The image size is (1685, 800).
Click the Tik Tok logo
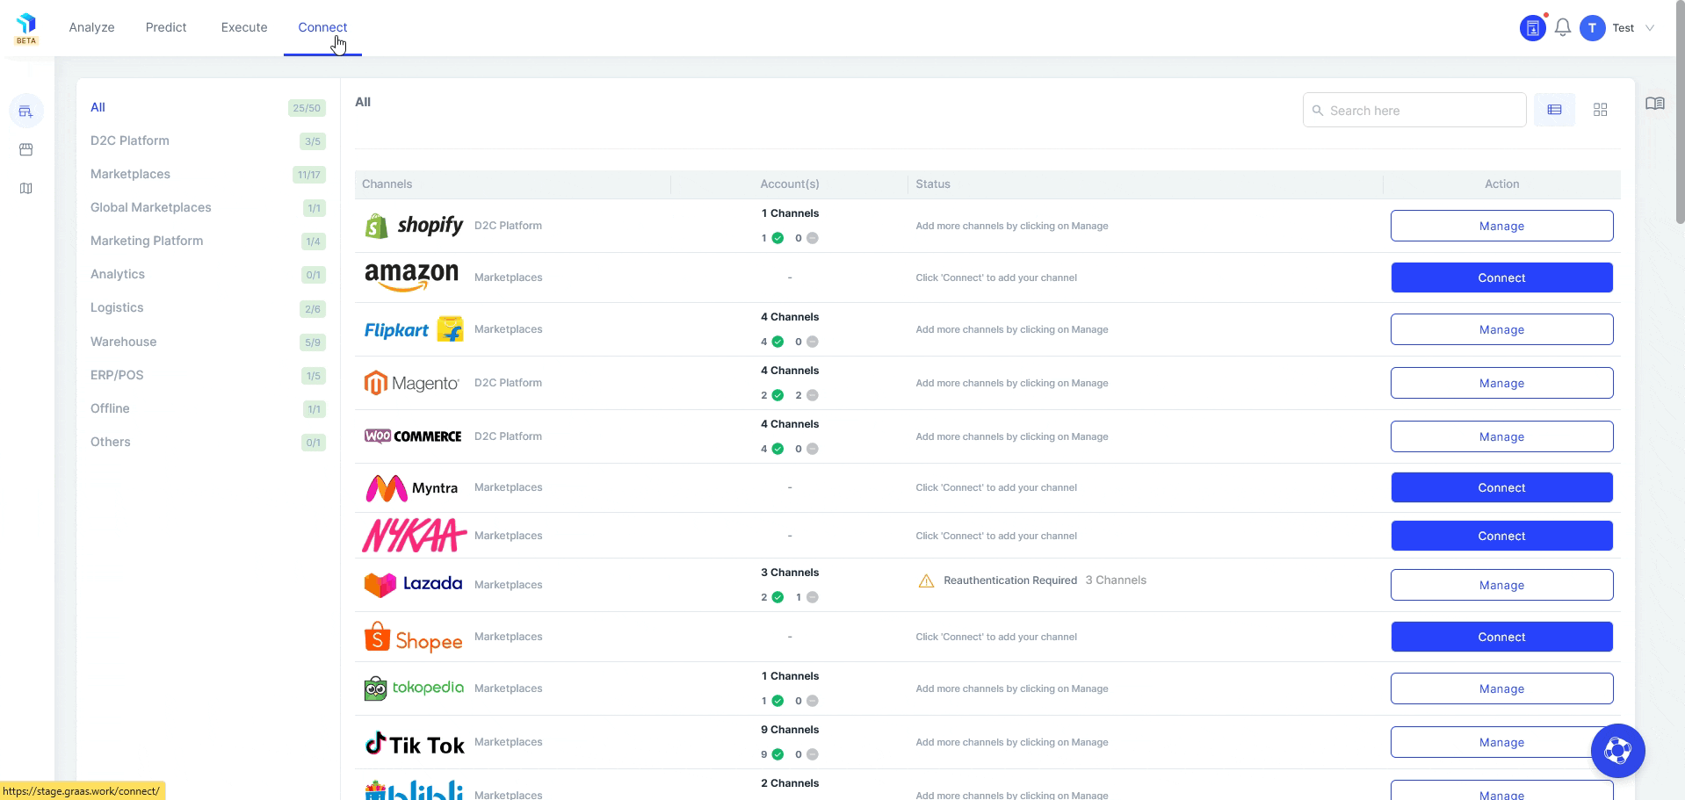[x=415, y=744]
